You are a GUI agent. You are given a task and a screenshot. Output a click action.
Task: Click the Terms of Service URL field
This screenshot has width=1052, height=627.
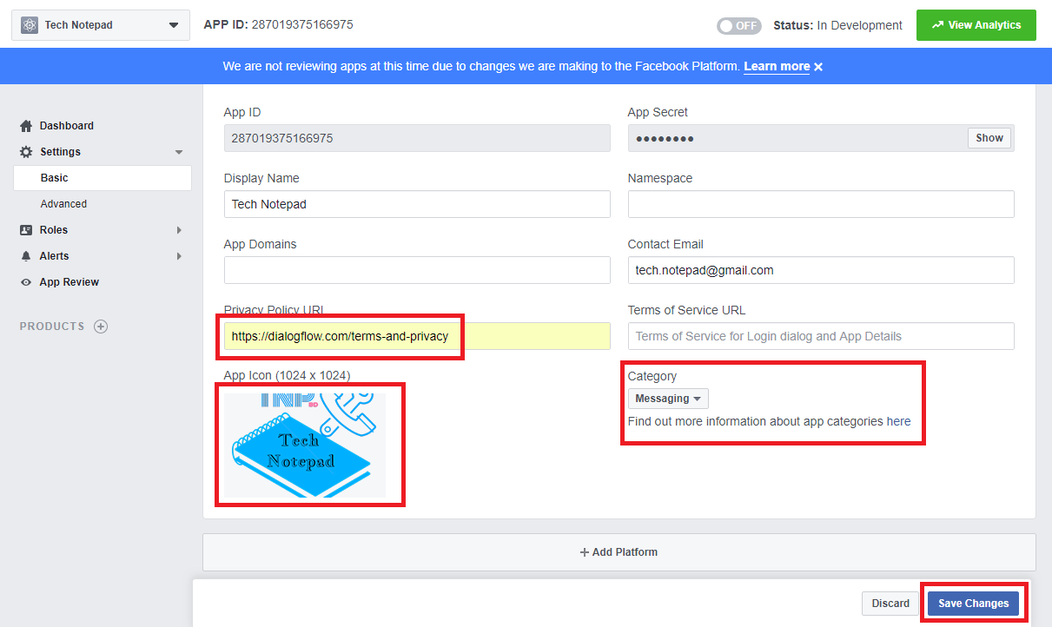click(821, 336)
